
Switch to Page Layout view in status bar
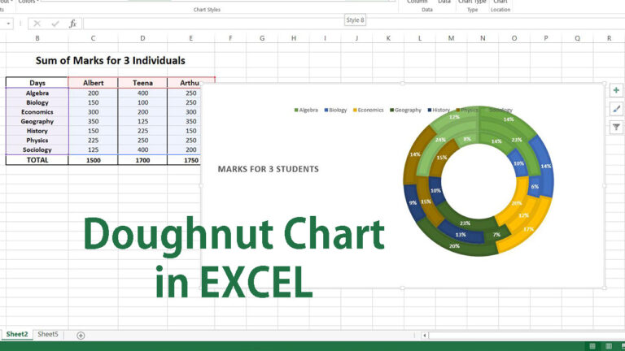click(609, 346)
